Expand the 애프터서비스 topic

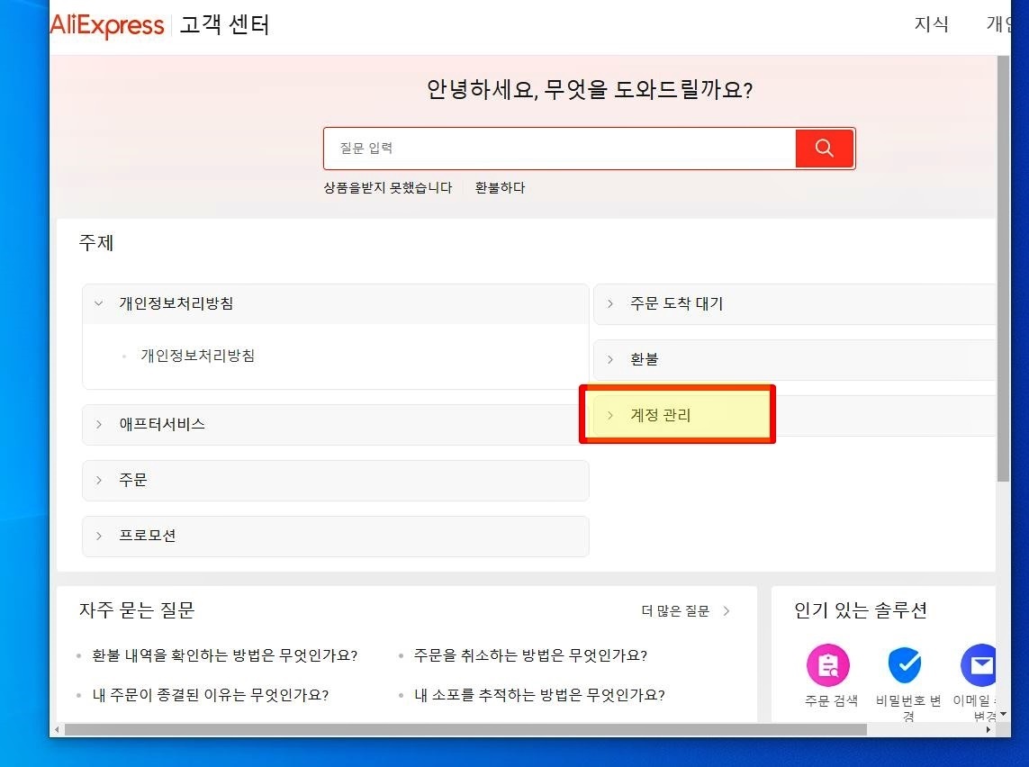[335, 425]
